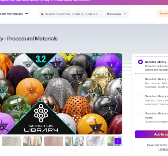The width and height of the screenshot is (168, 156).
Task: View the cracked stone texture thumbnail
Action: [11, 141]
